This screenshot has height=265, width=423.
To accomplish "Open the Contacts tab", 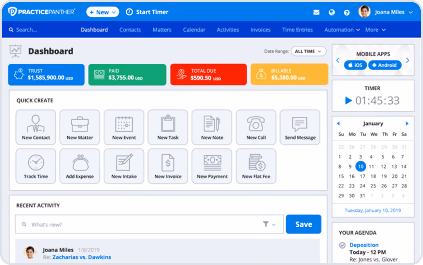I will [x=130, y=30].
